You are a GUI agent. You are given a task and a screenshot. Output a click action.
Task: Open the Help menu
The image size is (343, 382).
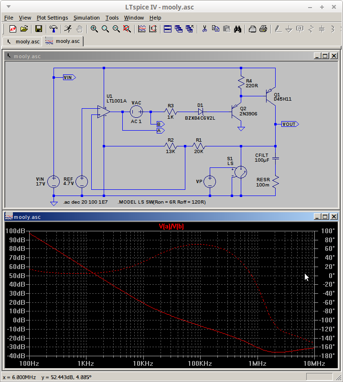click(x=155, y=18)
